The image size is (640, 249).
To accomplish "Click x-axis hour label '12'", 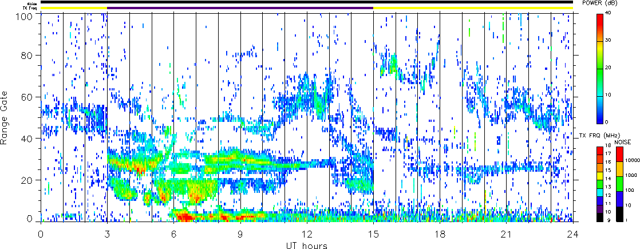I will (307, 234).
